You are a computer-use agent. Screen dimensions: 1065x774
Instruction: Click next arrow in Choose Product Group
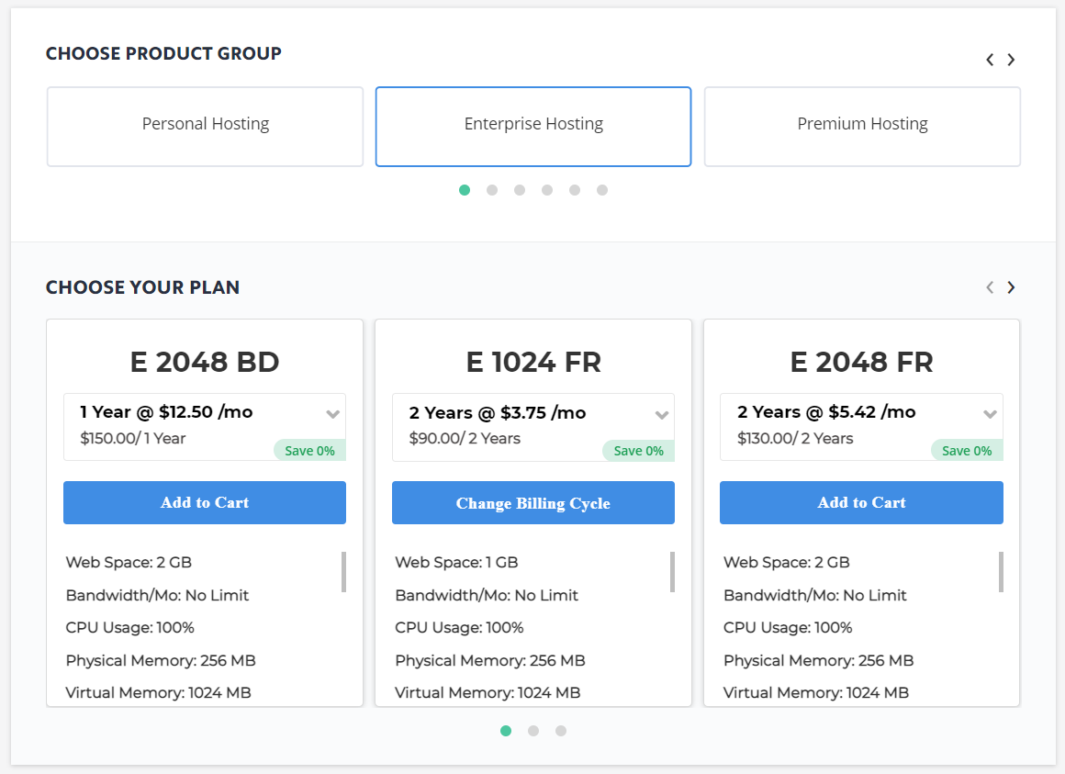1011,60
